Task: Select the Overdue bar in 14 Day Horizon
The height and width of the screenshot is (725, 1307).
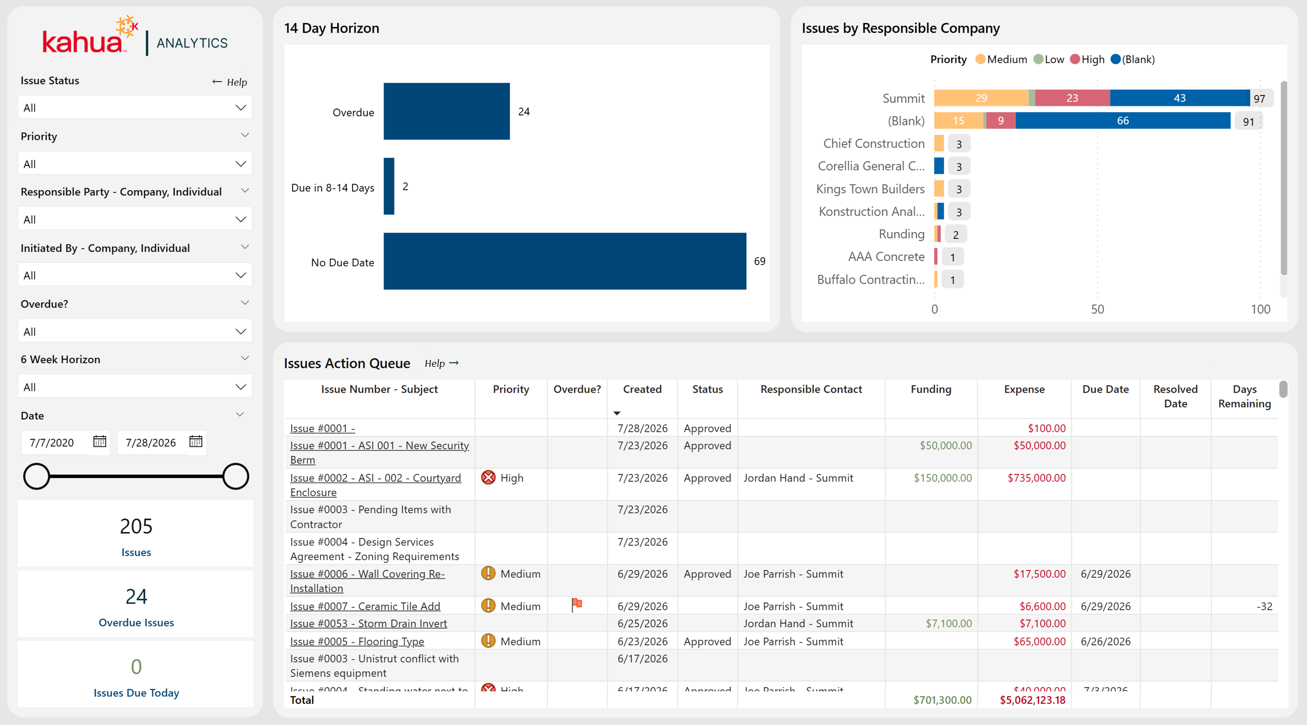Action: click(x=447, y=111)
